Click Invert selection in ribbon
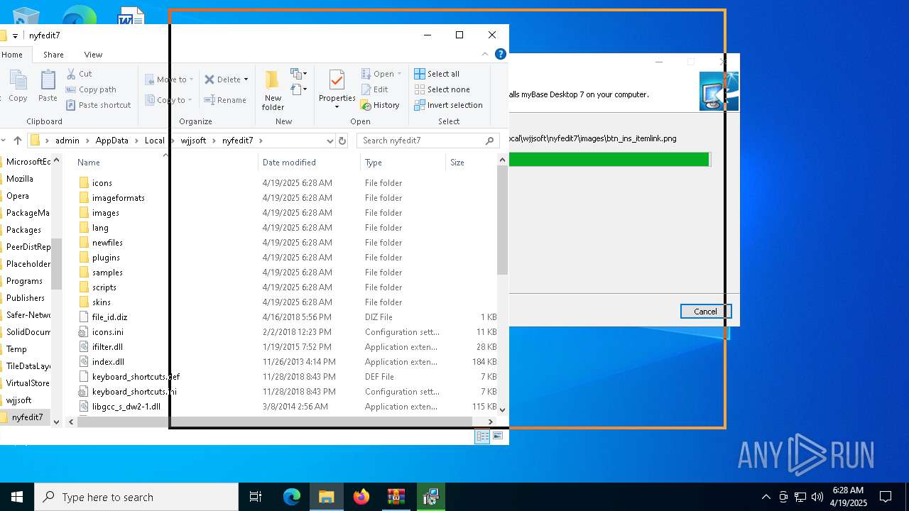Image resolution: width=909 pixels, height=511 pixels. pos(448,105)
